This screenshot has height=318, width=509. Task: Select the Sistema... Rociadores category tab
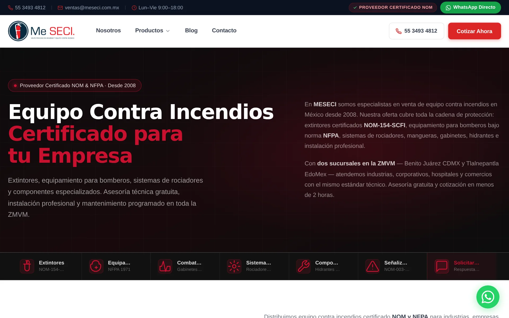(x=254, y=266)
